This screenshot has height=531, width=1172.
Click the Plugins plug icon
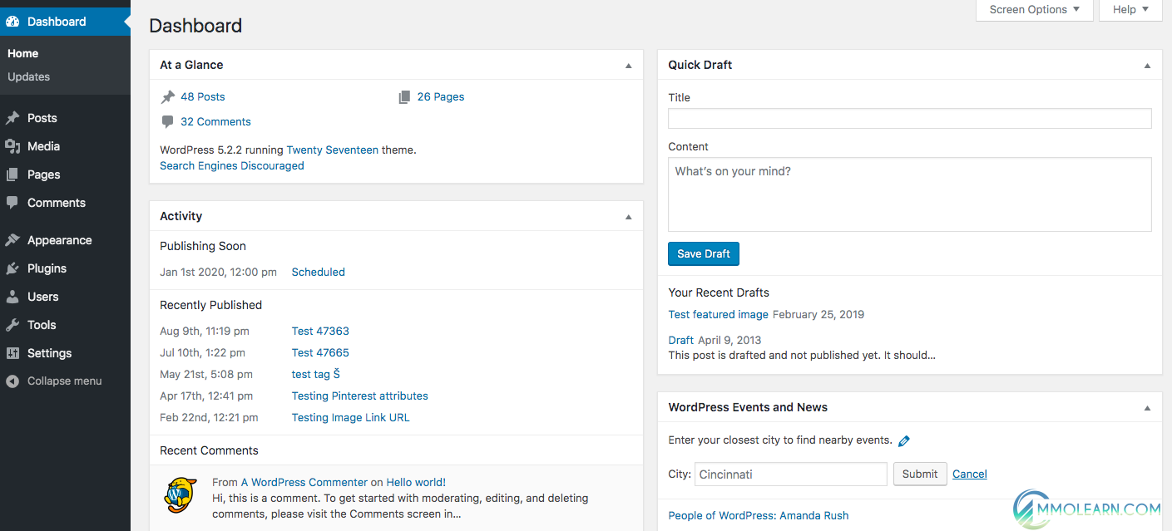click(x=12, y=268)
